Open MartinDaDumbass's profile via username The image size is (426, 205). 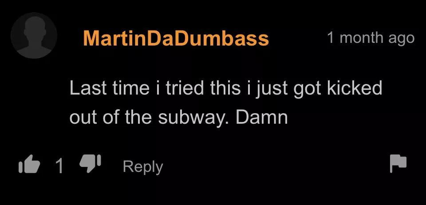point(176,38)
